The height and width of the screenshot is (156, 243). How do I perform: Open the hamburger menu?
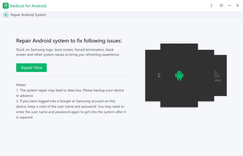(x=222, y=6)
